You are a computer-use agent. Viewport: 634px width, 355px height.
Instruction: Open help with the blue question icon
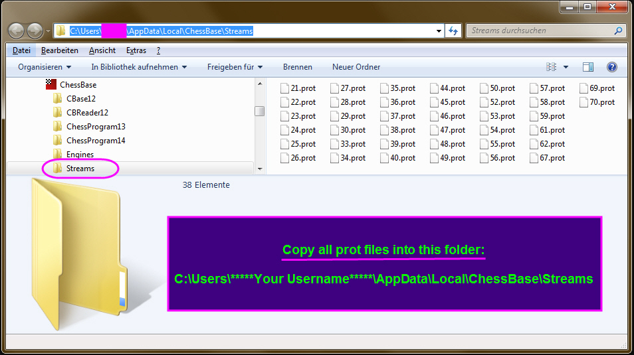tap(612, 67)
